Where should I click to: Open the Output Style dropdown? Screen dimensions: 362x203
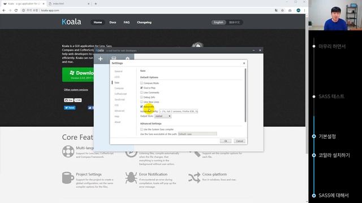pos(163,116)
